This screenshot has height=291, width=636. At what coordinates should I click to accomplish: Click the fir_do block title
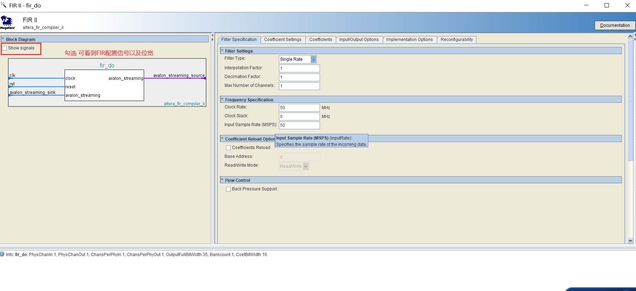107,66
